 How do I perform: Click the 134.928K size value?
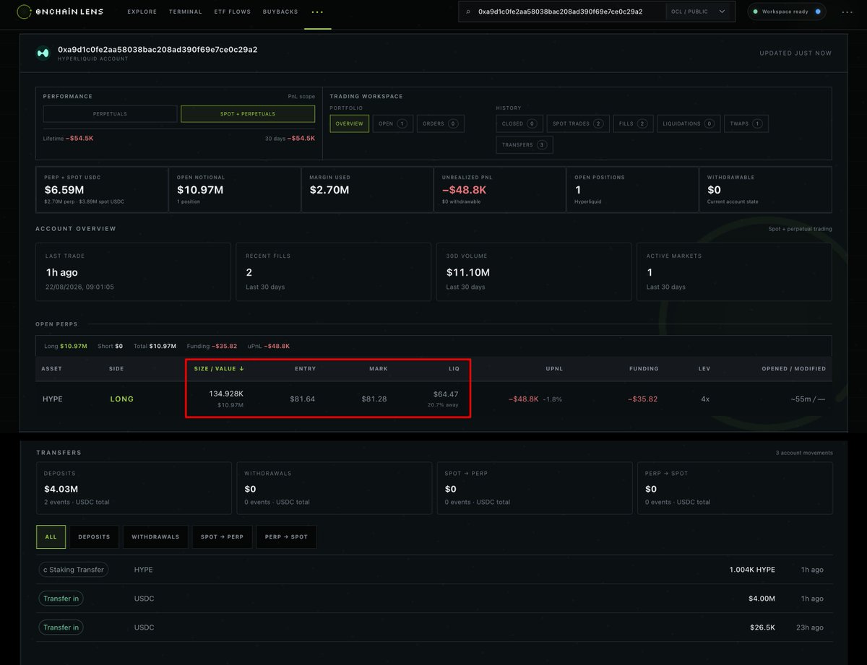click(226, 394)
